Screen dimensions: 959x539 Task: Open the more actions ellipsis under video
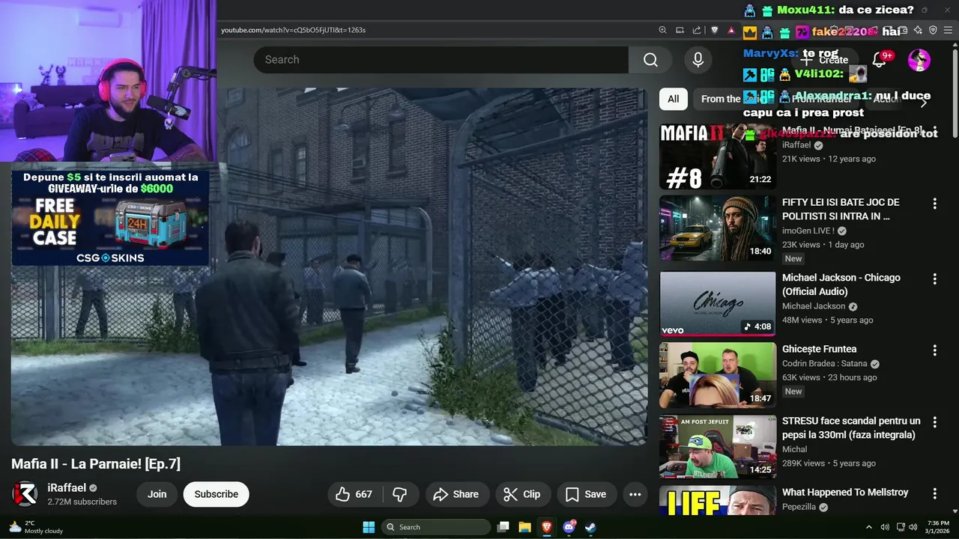click(x=635, y=494)
